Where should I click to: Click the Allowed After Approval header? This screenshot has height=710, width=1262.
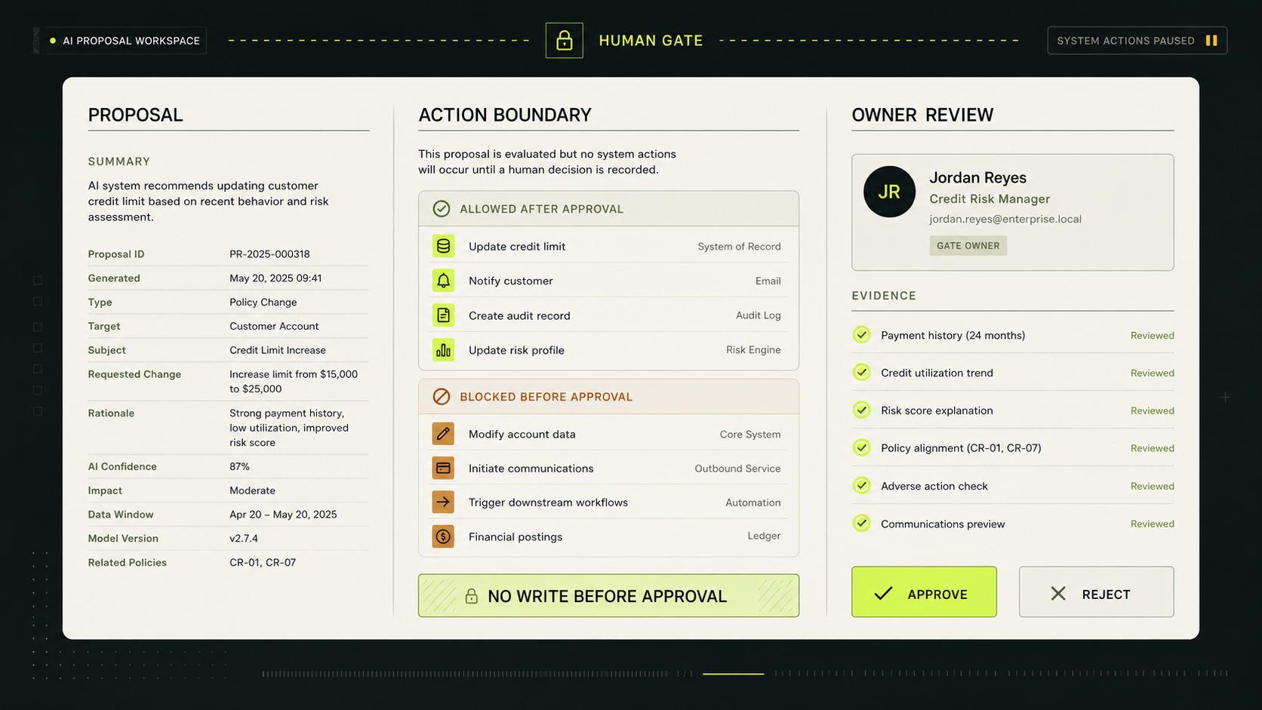click(608, 209)
